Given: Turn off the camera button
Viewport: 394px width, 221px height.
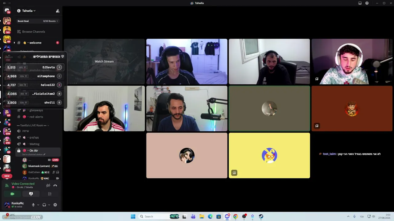Looking at the screenshot, I should pos(12,194).
